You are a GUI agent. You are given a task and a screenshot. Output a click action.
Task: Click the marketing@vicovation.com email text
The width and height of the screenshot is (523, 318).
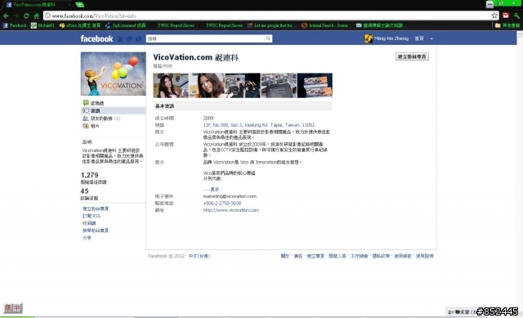point(230,196)
